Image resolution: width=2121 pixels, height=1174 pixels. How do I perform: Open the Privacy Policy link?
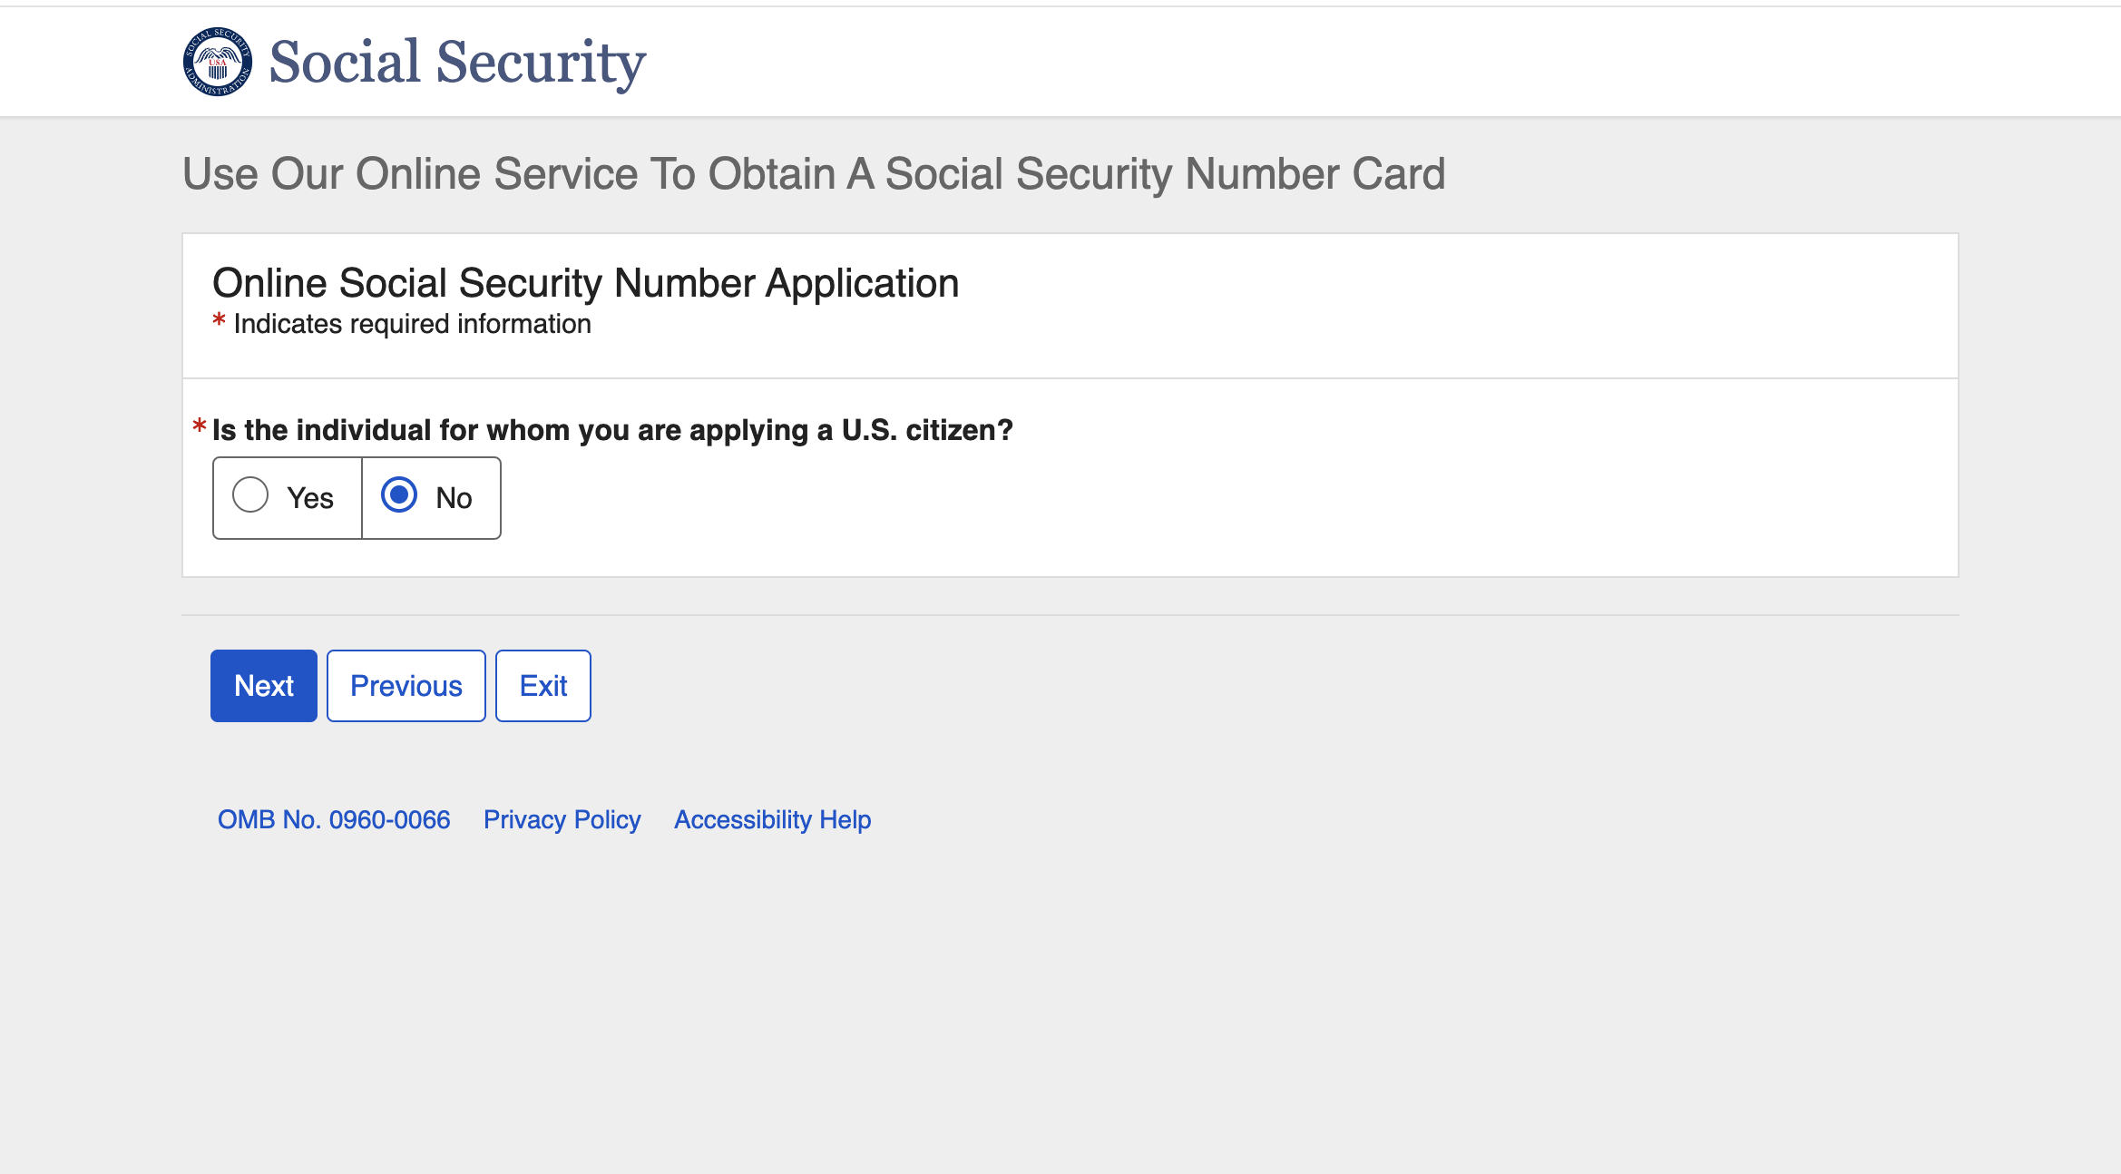(x=562, y=819)
